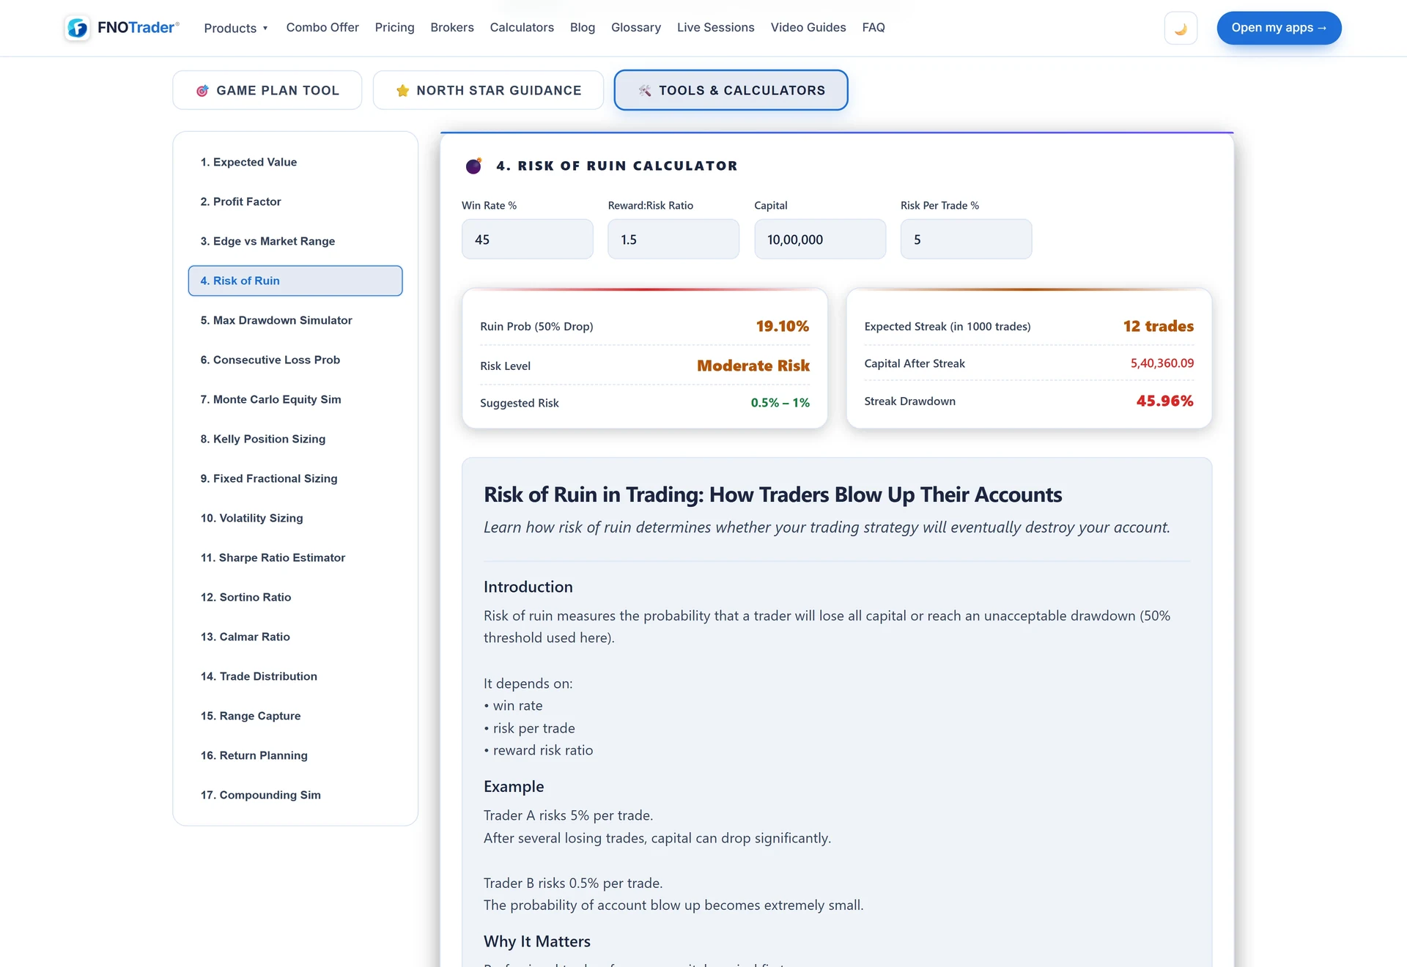Open 16. Return Planning

[x=295, y=755]
